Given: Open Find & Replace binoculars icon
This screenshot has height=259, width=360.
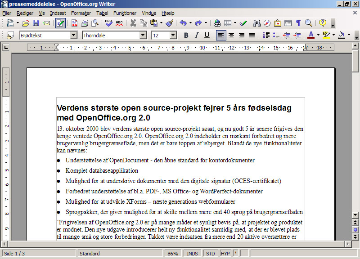Looking at the screenshot, I should pyautogui.click(x=256, y=23).
